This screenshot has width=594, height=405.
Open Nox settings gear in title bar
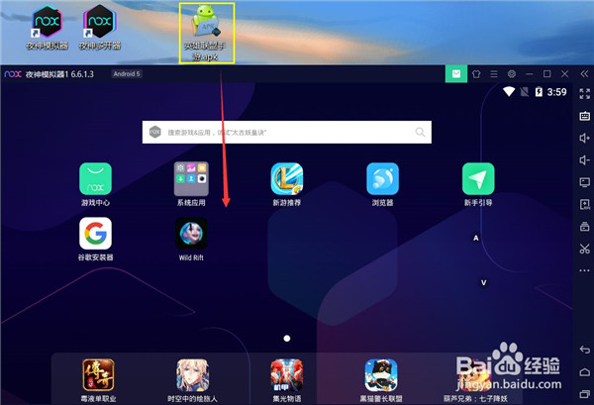(511, 74)
